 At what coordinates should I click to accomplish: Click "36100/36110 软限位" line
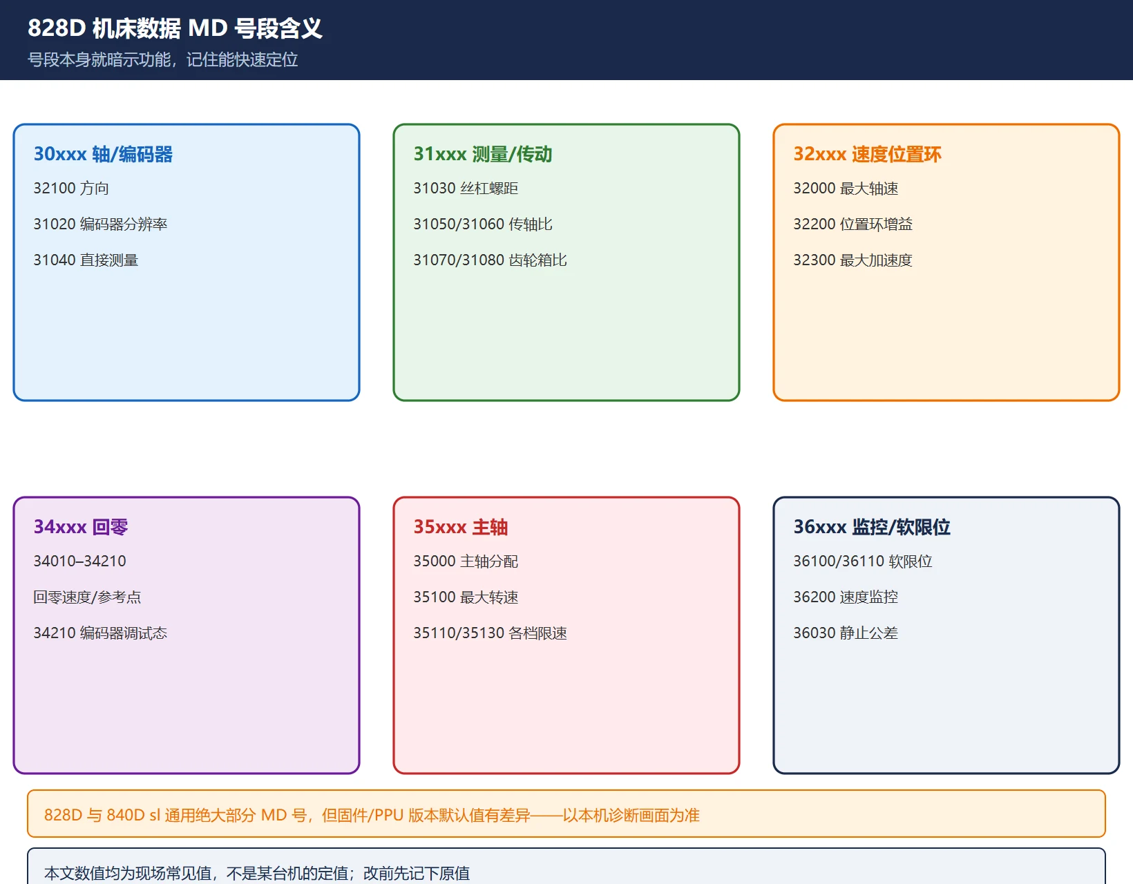pos(863,561)
